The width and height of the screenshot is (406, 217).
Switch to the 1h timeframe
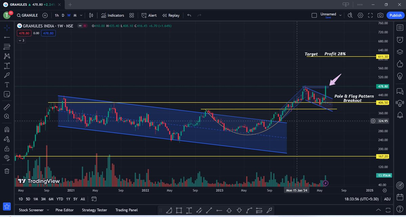coord(57,16)
